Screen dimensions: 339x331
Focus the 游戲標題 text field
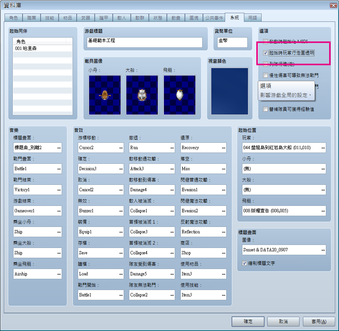click(145, 42)
